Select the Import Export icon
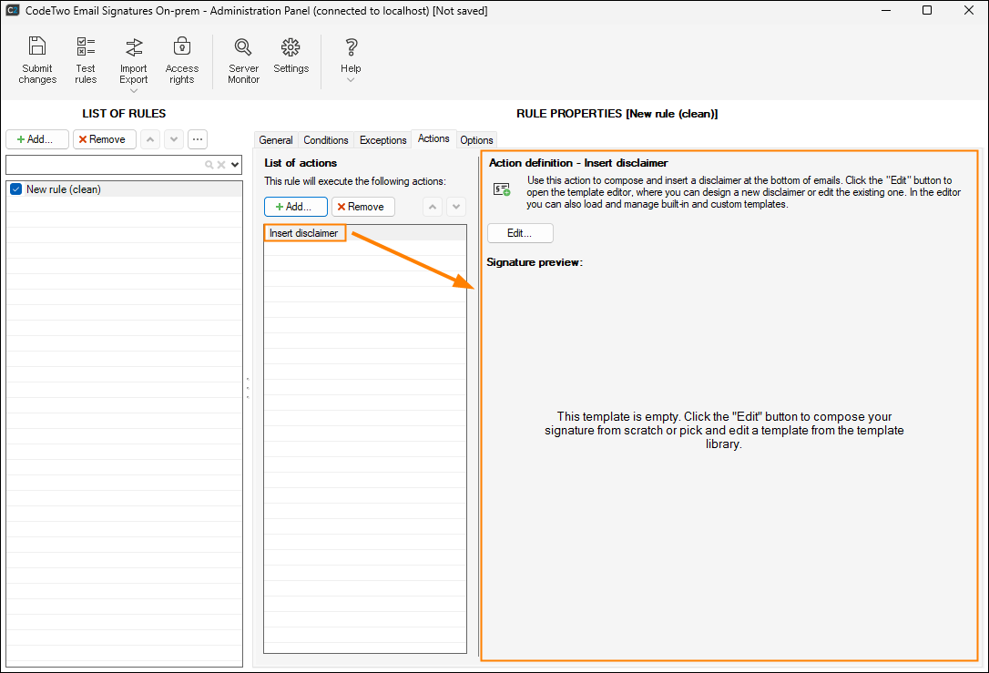This screenshot has width=989, height=673. (x=133, y=47)
